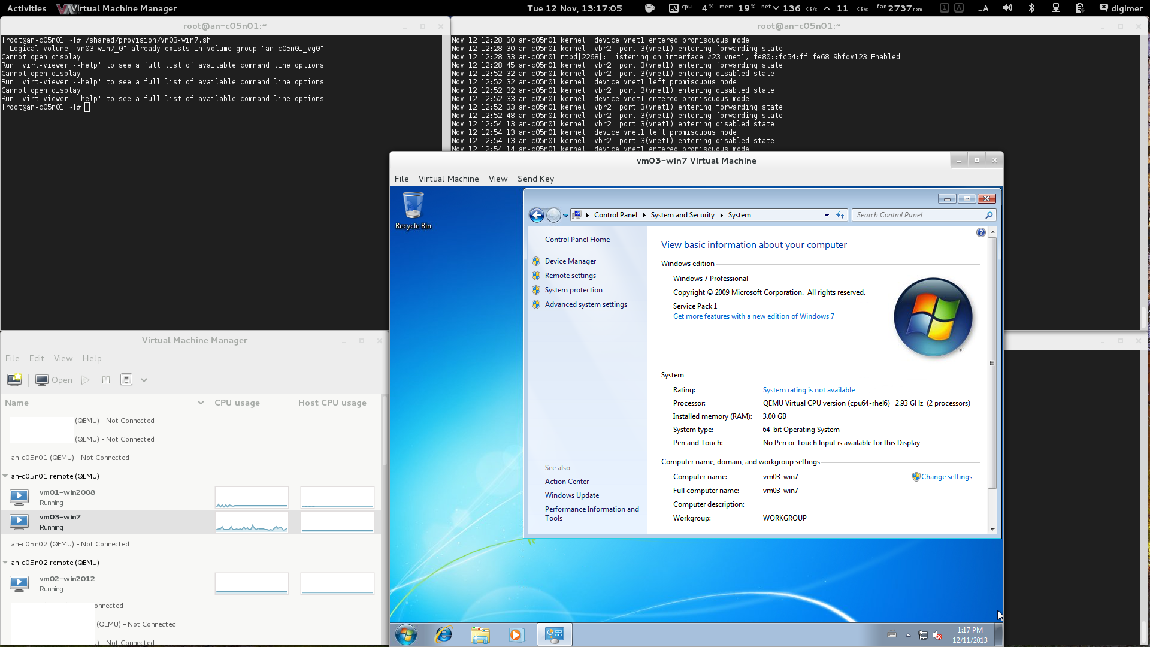The image size is (1150, 647).
Task: Click the Name column sort chevron
Action: (x=201, y=403)
